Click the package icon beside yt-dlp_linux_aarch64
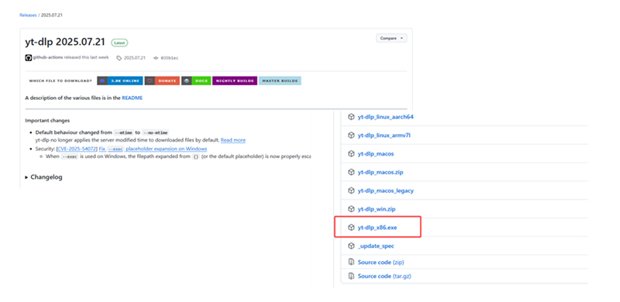Viewport: 620px width, 302px height. click(351, 117)
